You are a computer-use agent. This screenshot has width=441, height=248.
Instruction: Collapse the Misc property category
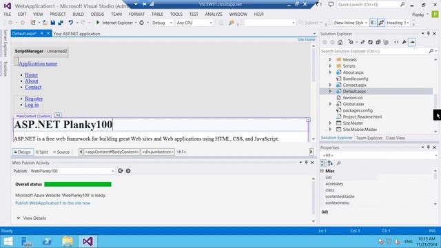(x=322, y=171)
